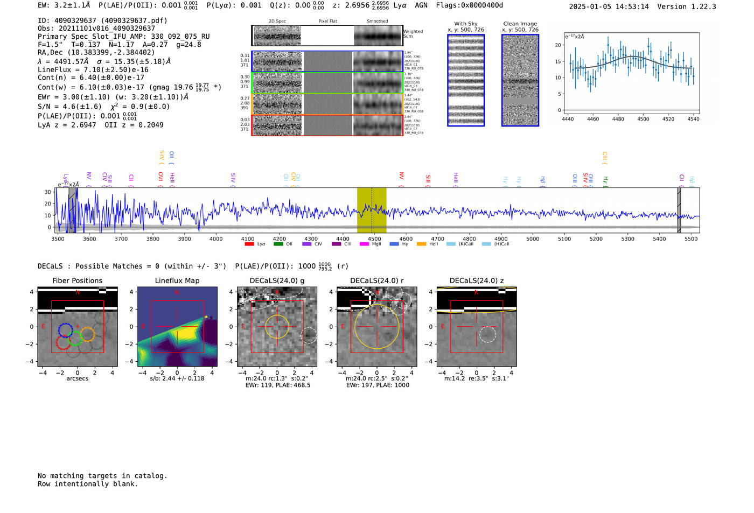Open the Fiber Positions image

click(x=78, y=326)
